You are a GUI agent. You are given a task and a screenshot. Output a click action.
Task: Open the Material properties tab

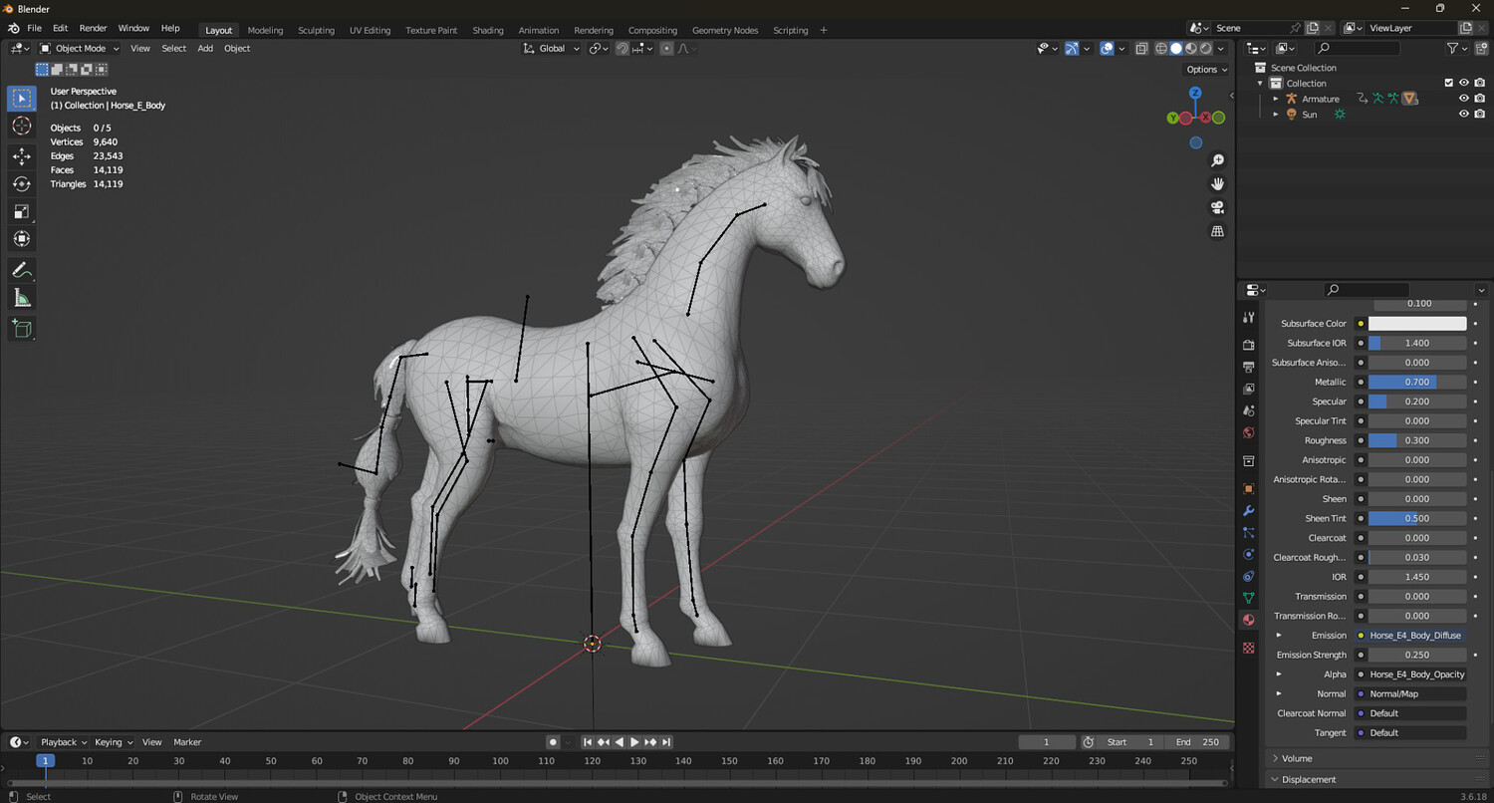1249,620
